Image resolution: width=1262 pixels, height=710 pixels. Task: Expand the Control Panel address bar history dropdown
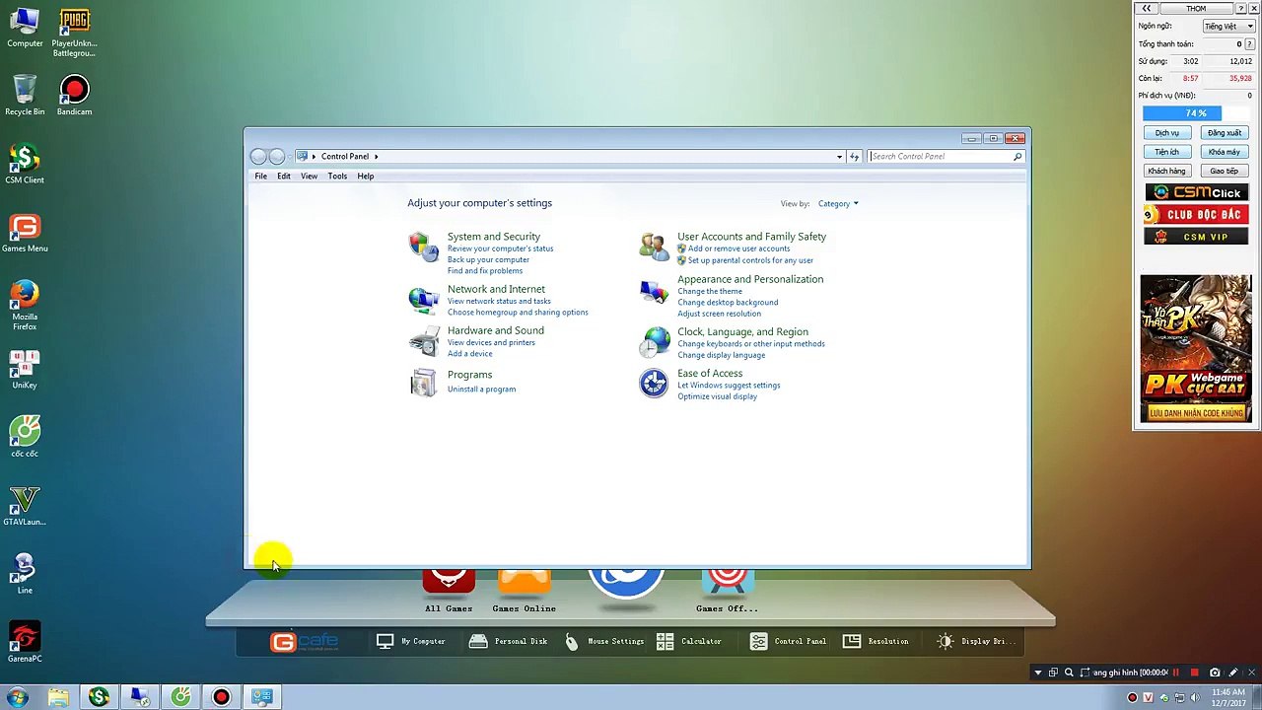(839, 156)
